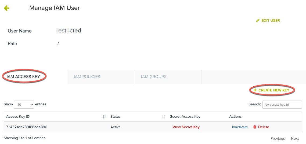306x144 pixels.
Task: Inactivate the access key
Action: click(240, 127)
